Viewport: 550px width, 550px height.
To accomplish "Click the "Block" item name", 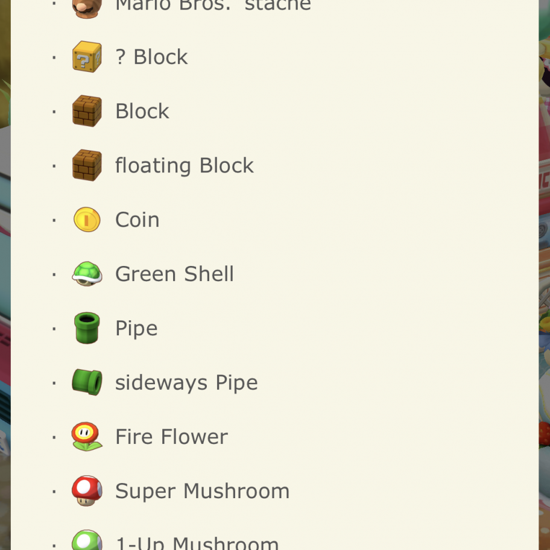I will pyautogui.click(x=142, y=111).
